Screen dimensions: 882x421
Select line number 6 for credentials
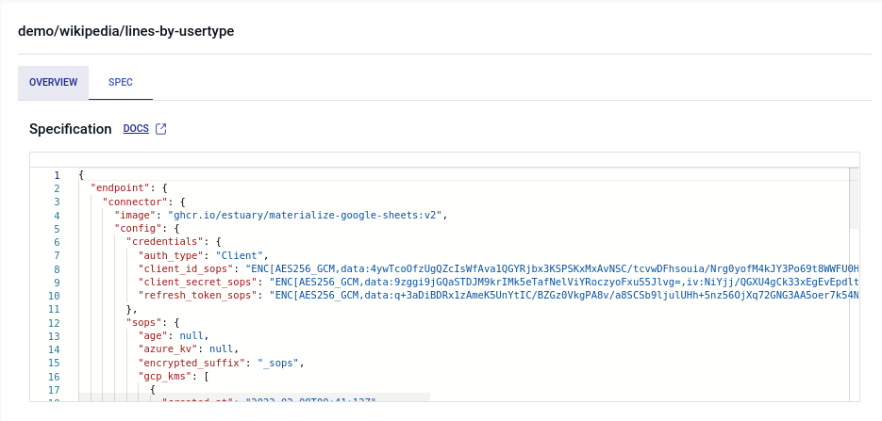(x=57, y=242)
